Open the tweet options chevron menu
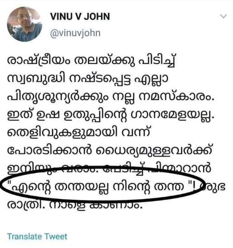Image resolution: width=233 pixels, height=248 pixels. [223, 16]
